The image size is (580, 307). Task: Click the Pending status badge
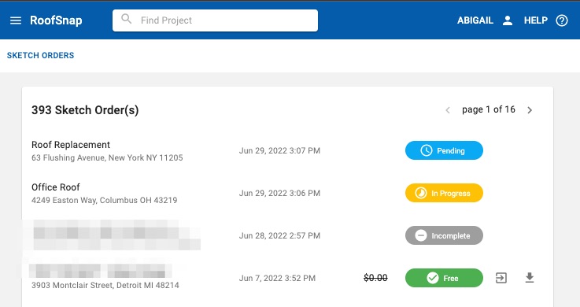tap(444, 150)
